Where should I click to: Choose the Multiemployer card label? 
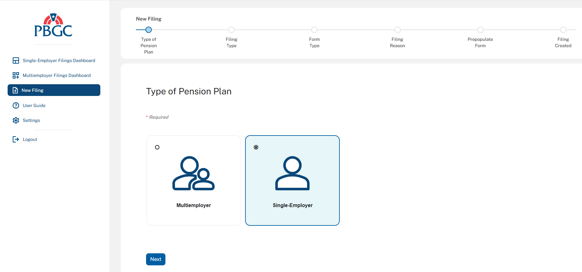193,205
